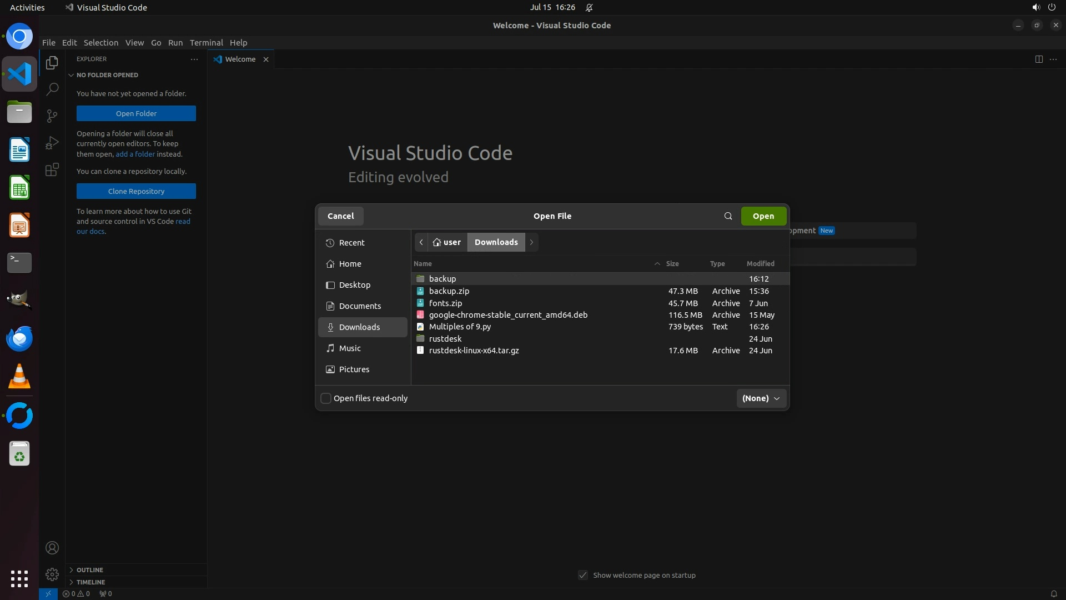Select the Welcome editor tab
The height and width of the screenshot is (600, 1066).
point(240,59)
